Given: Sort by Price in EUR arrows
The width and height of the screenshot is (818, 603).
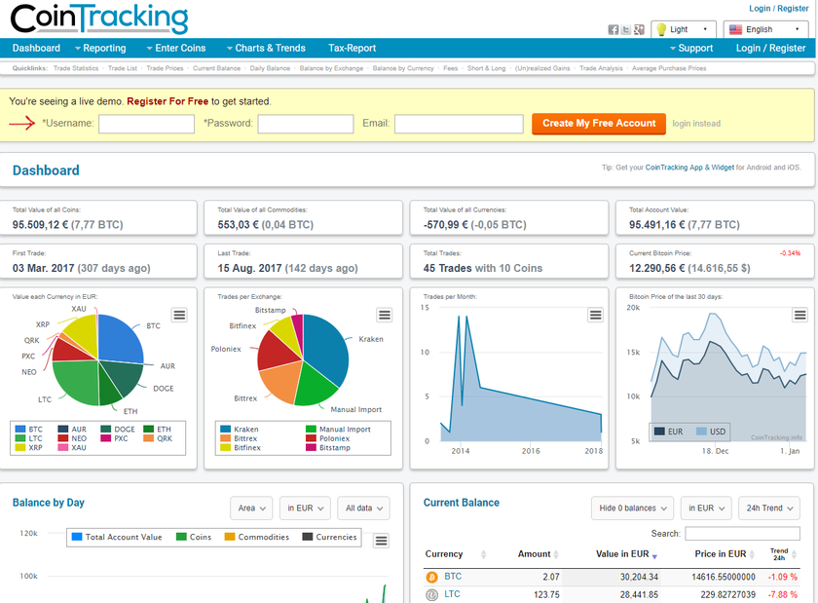Looking at the screenshot, I should [752, 554].
